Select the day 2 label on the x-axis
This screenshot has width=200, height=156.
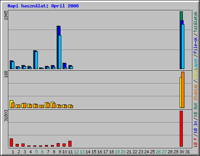pos(19,152)
